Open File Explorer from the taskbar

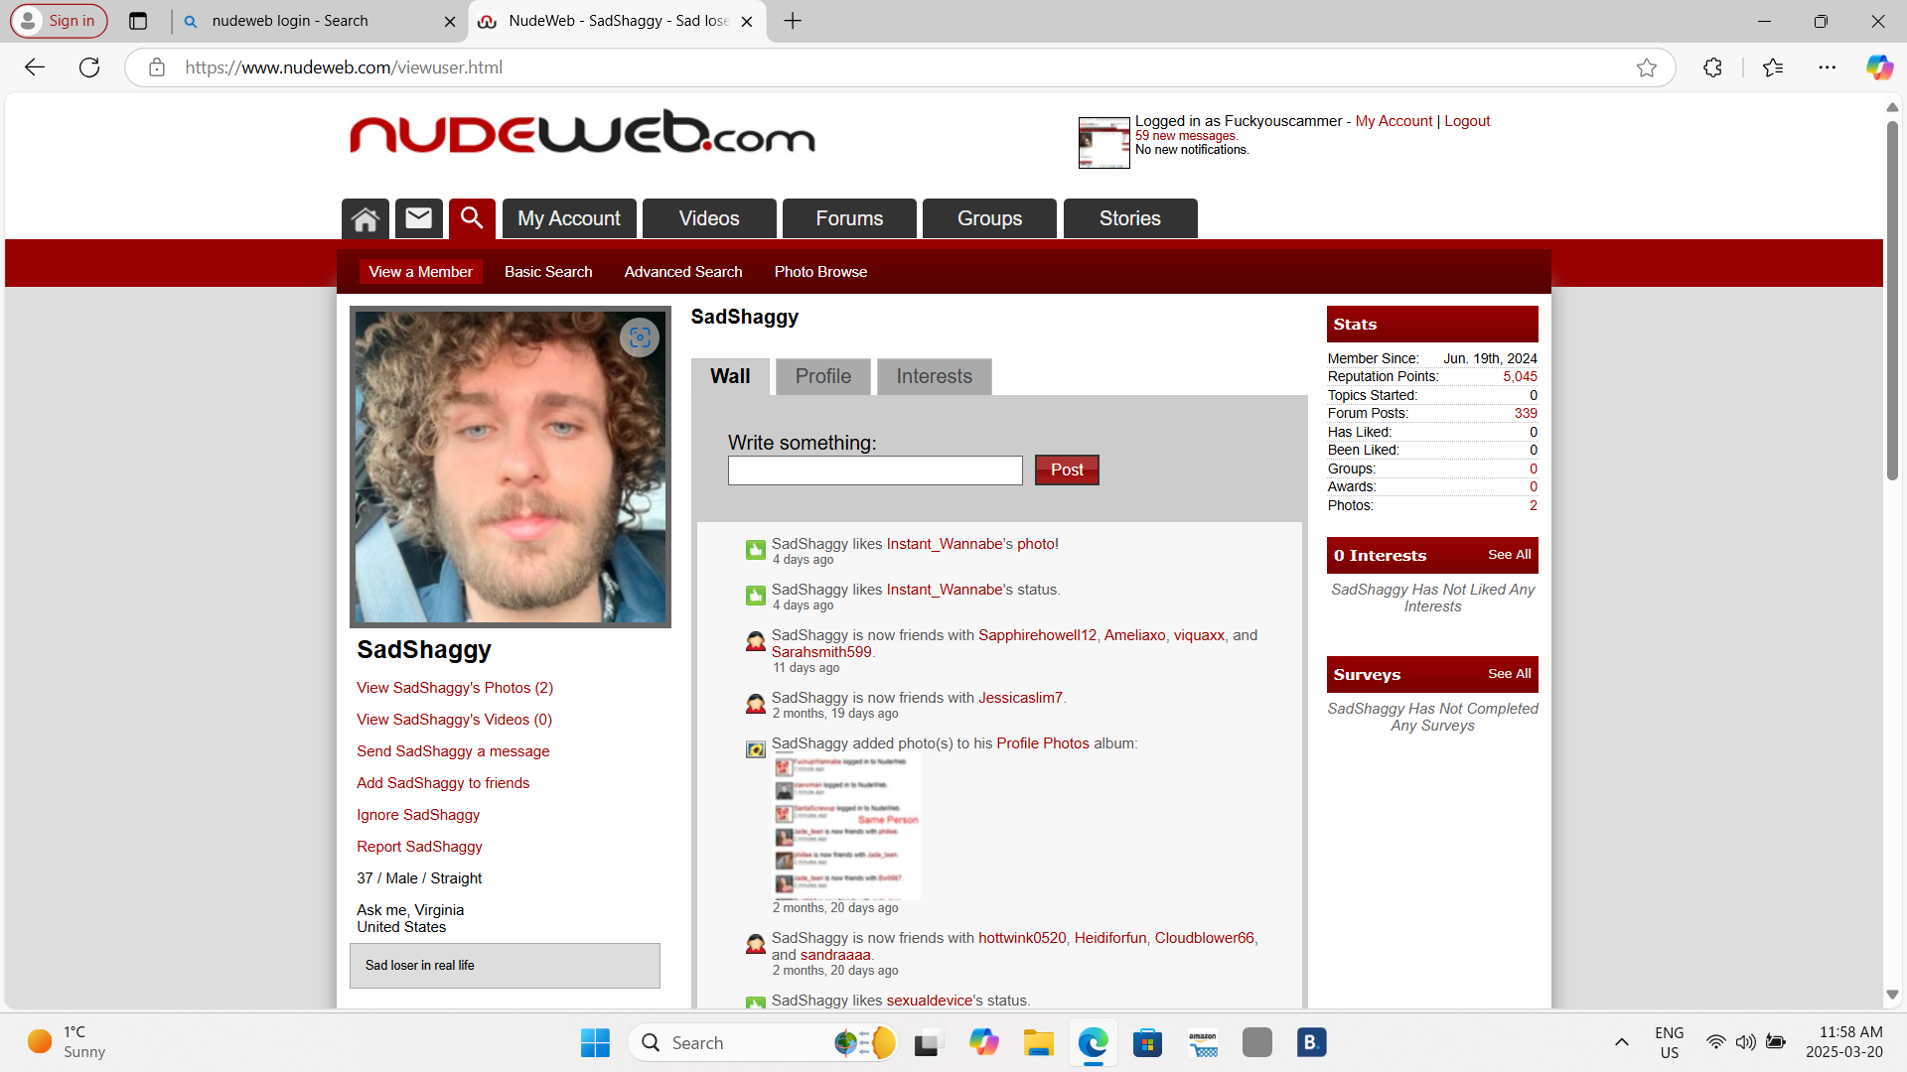point(1038,1042)
